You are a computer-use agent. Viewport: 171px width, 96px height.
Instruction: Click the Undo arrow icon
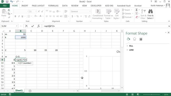point(11,2)
